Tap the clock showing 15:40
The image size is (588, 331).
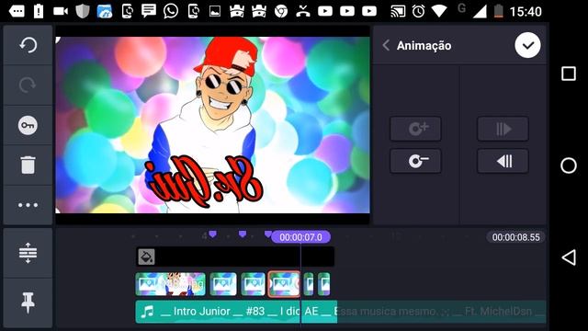(526, 12)
